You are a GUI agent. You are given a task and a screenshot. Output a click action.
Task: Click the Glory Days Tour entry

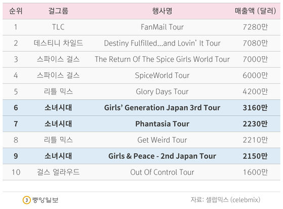[x=162, y=92]
